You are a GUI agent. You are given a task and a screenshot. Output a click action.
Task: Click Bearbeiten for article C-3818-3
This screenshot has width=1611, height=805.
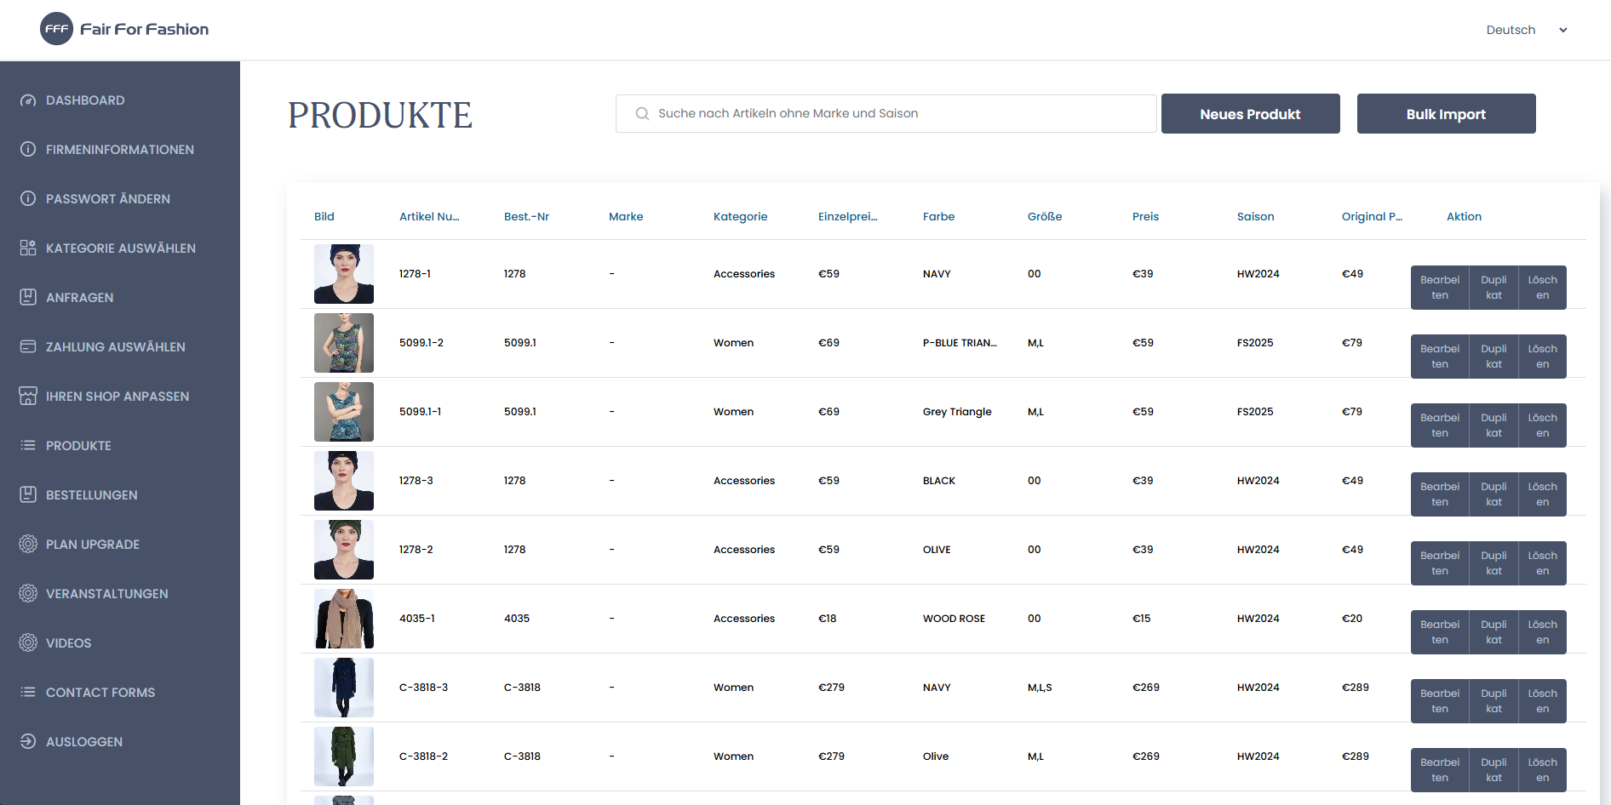(x=1439, y=701)
